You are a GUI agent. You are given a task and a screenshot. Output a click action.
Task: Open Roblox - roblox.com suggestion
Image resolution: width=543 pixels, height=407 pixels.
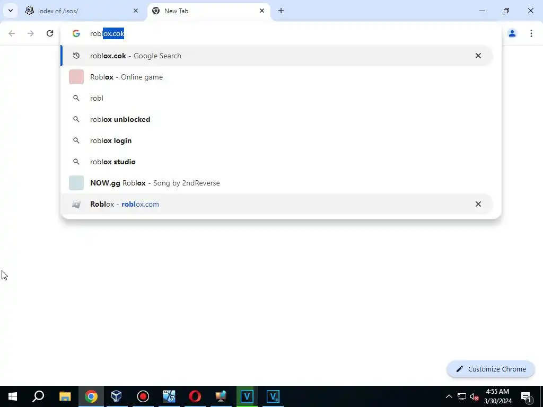click(277, 204)
